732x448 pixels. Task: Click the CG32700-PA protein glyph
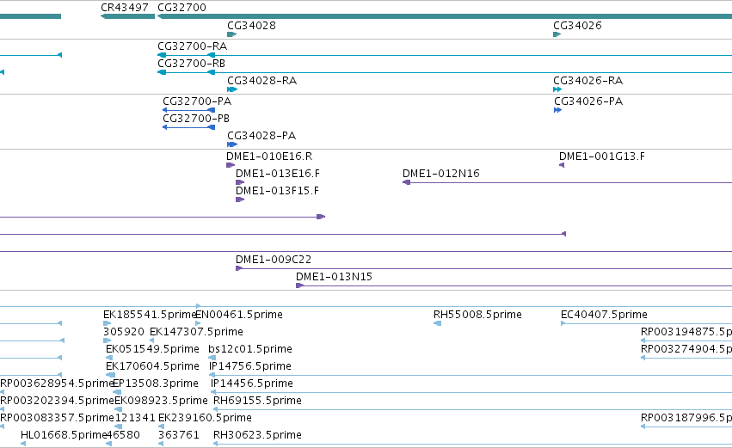tap(188, 110)
